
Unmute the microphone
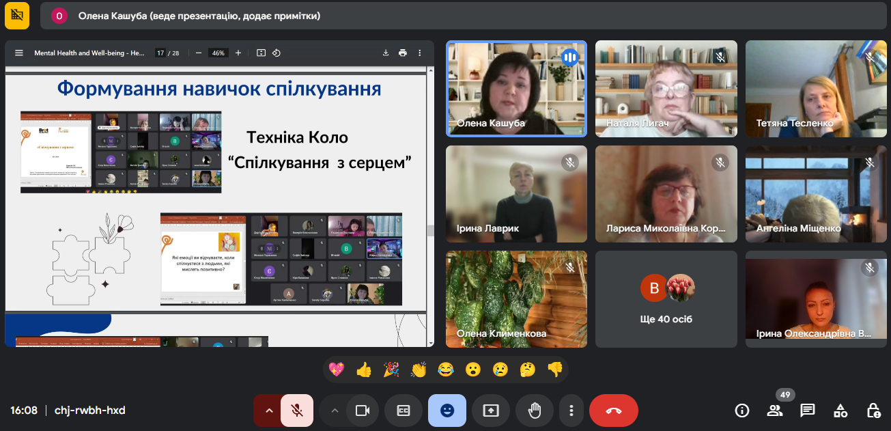click(x=297, y=411)
